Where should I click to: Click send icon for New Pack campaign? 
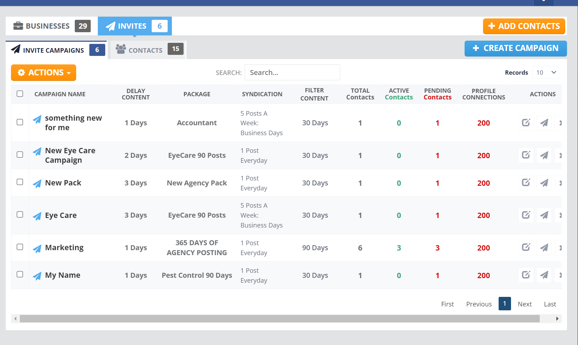(x=544, y=183)
